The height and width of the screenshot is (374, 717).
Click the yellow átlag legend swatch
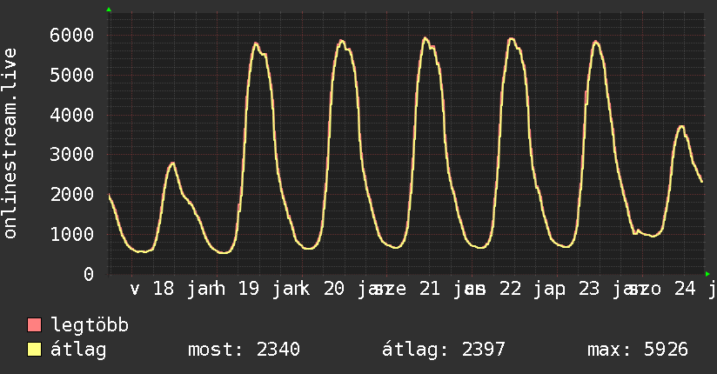coord(34,349)
